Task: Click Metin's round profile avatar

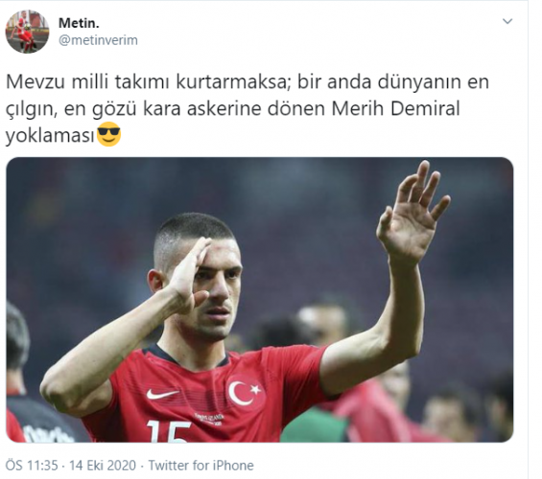Action: pyautogui.click(x=27, y=32)
